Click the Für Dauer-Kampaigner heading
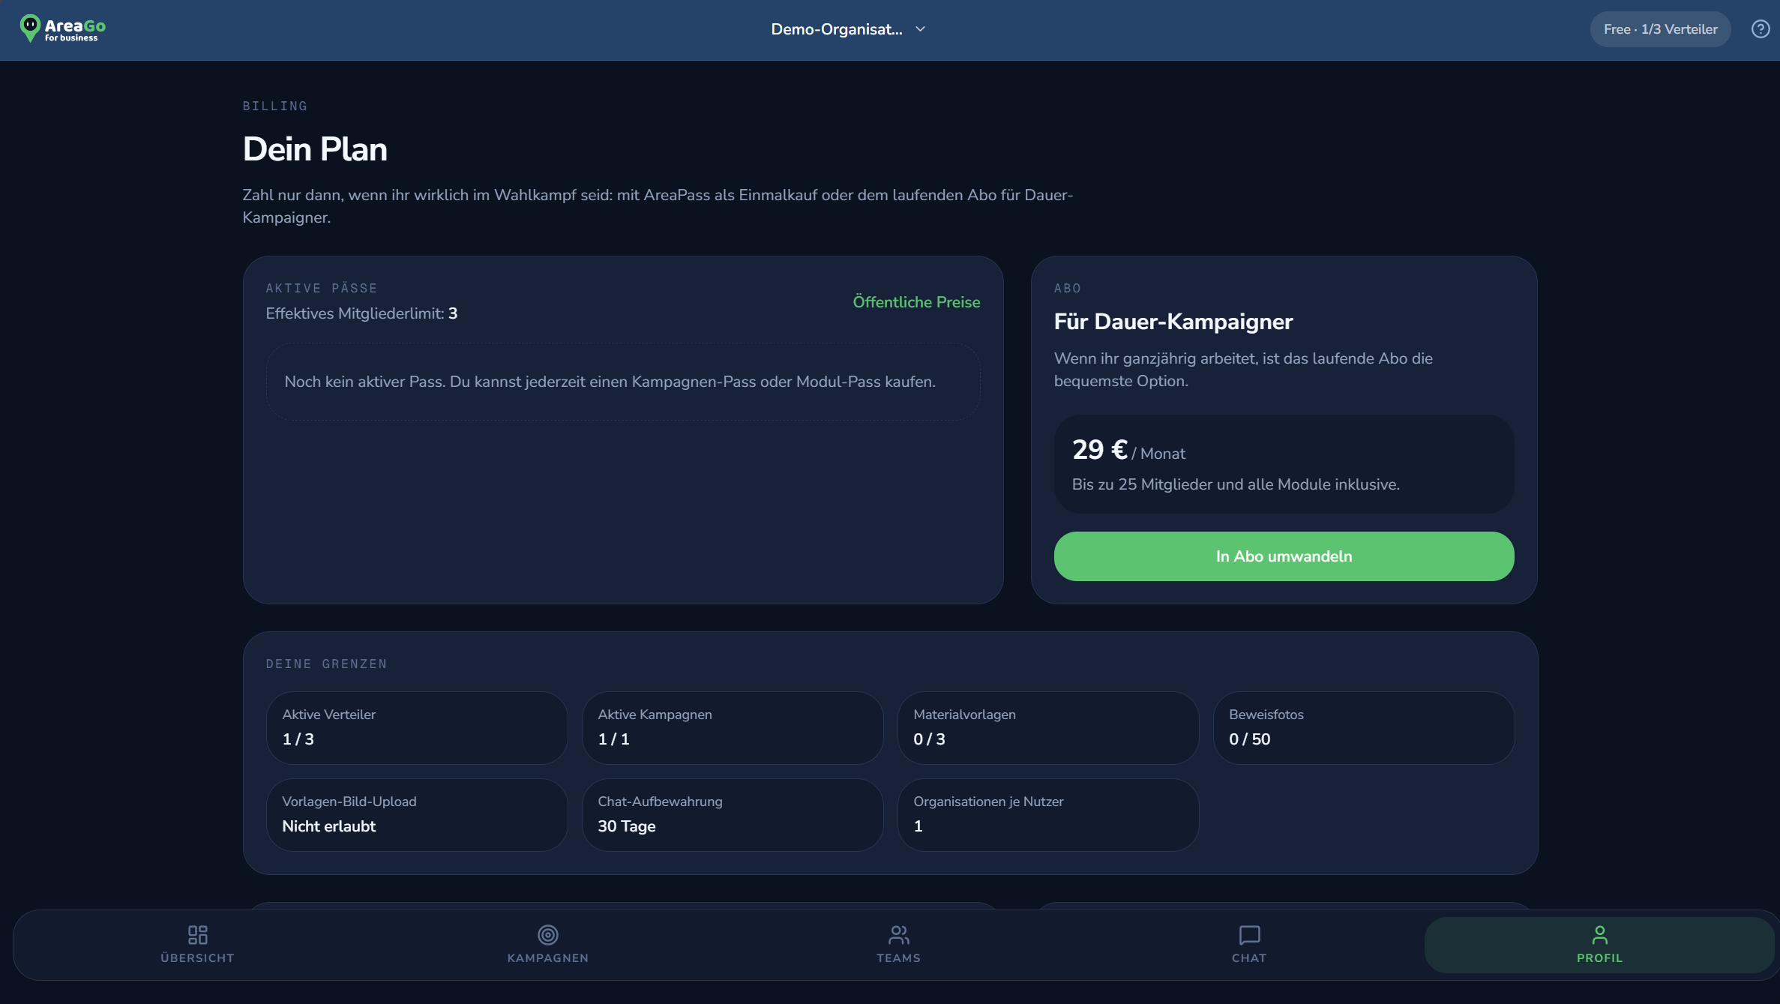Image resolution: width=1780 pixels, height=1004 pixels. (1173, 322)
